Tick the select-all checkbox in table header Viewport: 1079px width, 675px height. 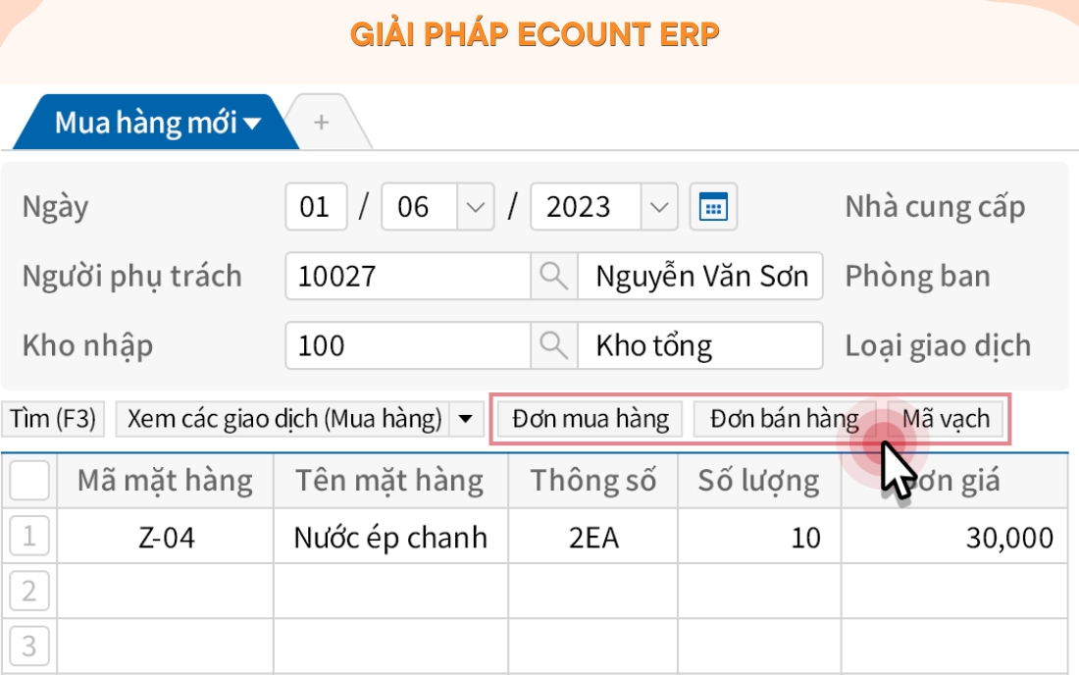point(28,480)
